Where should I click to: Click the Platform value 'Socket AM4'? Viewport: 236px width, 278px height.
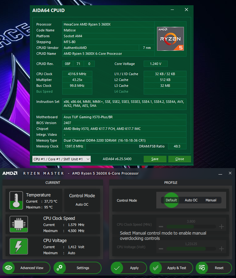click(108, 36)
